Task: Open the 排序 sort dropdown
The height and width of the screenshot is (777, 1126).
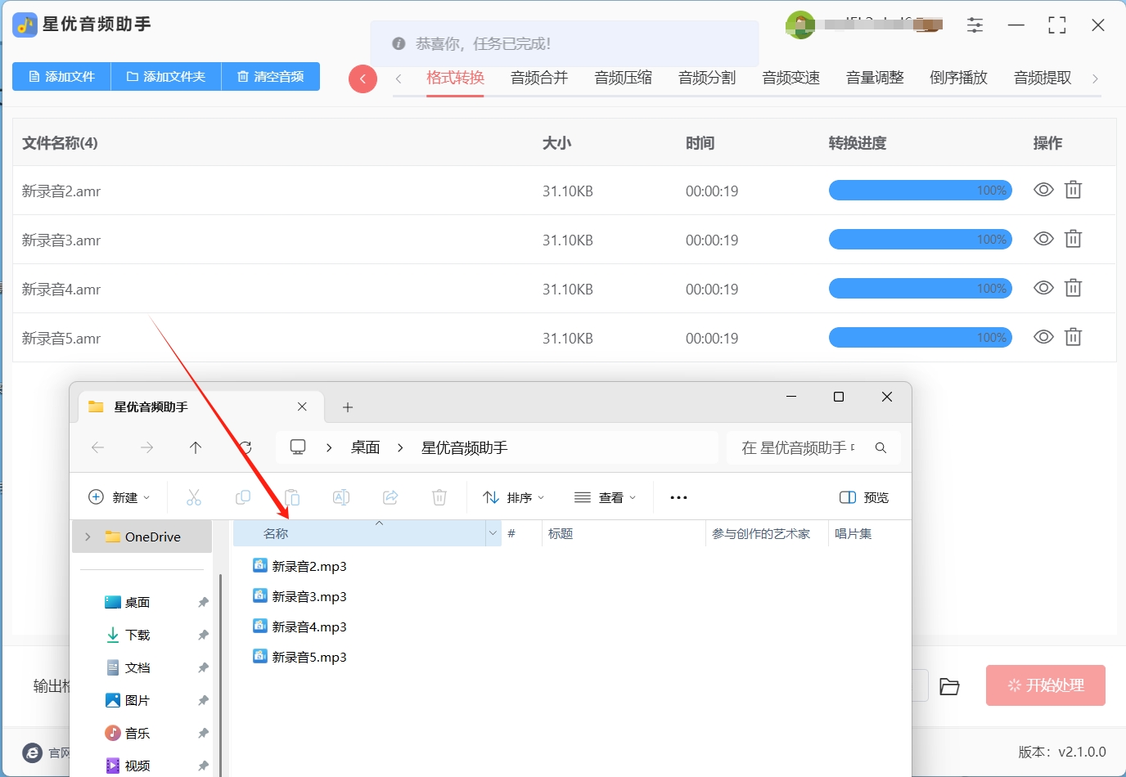Action: coord(513,497)
